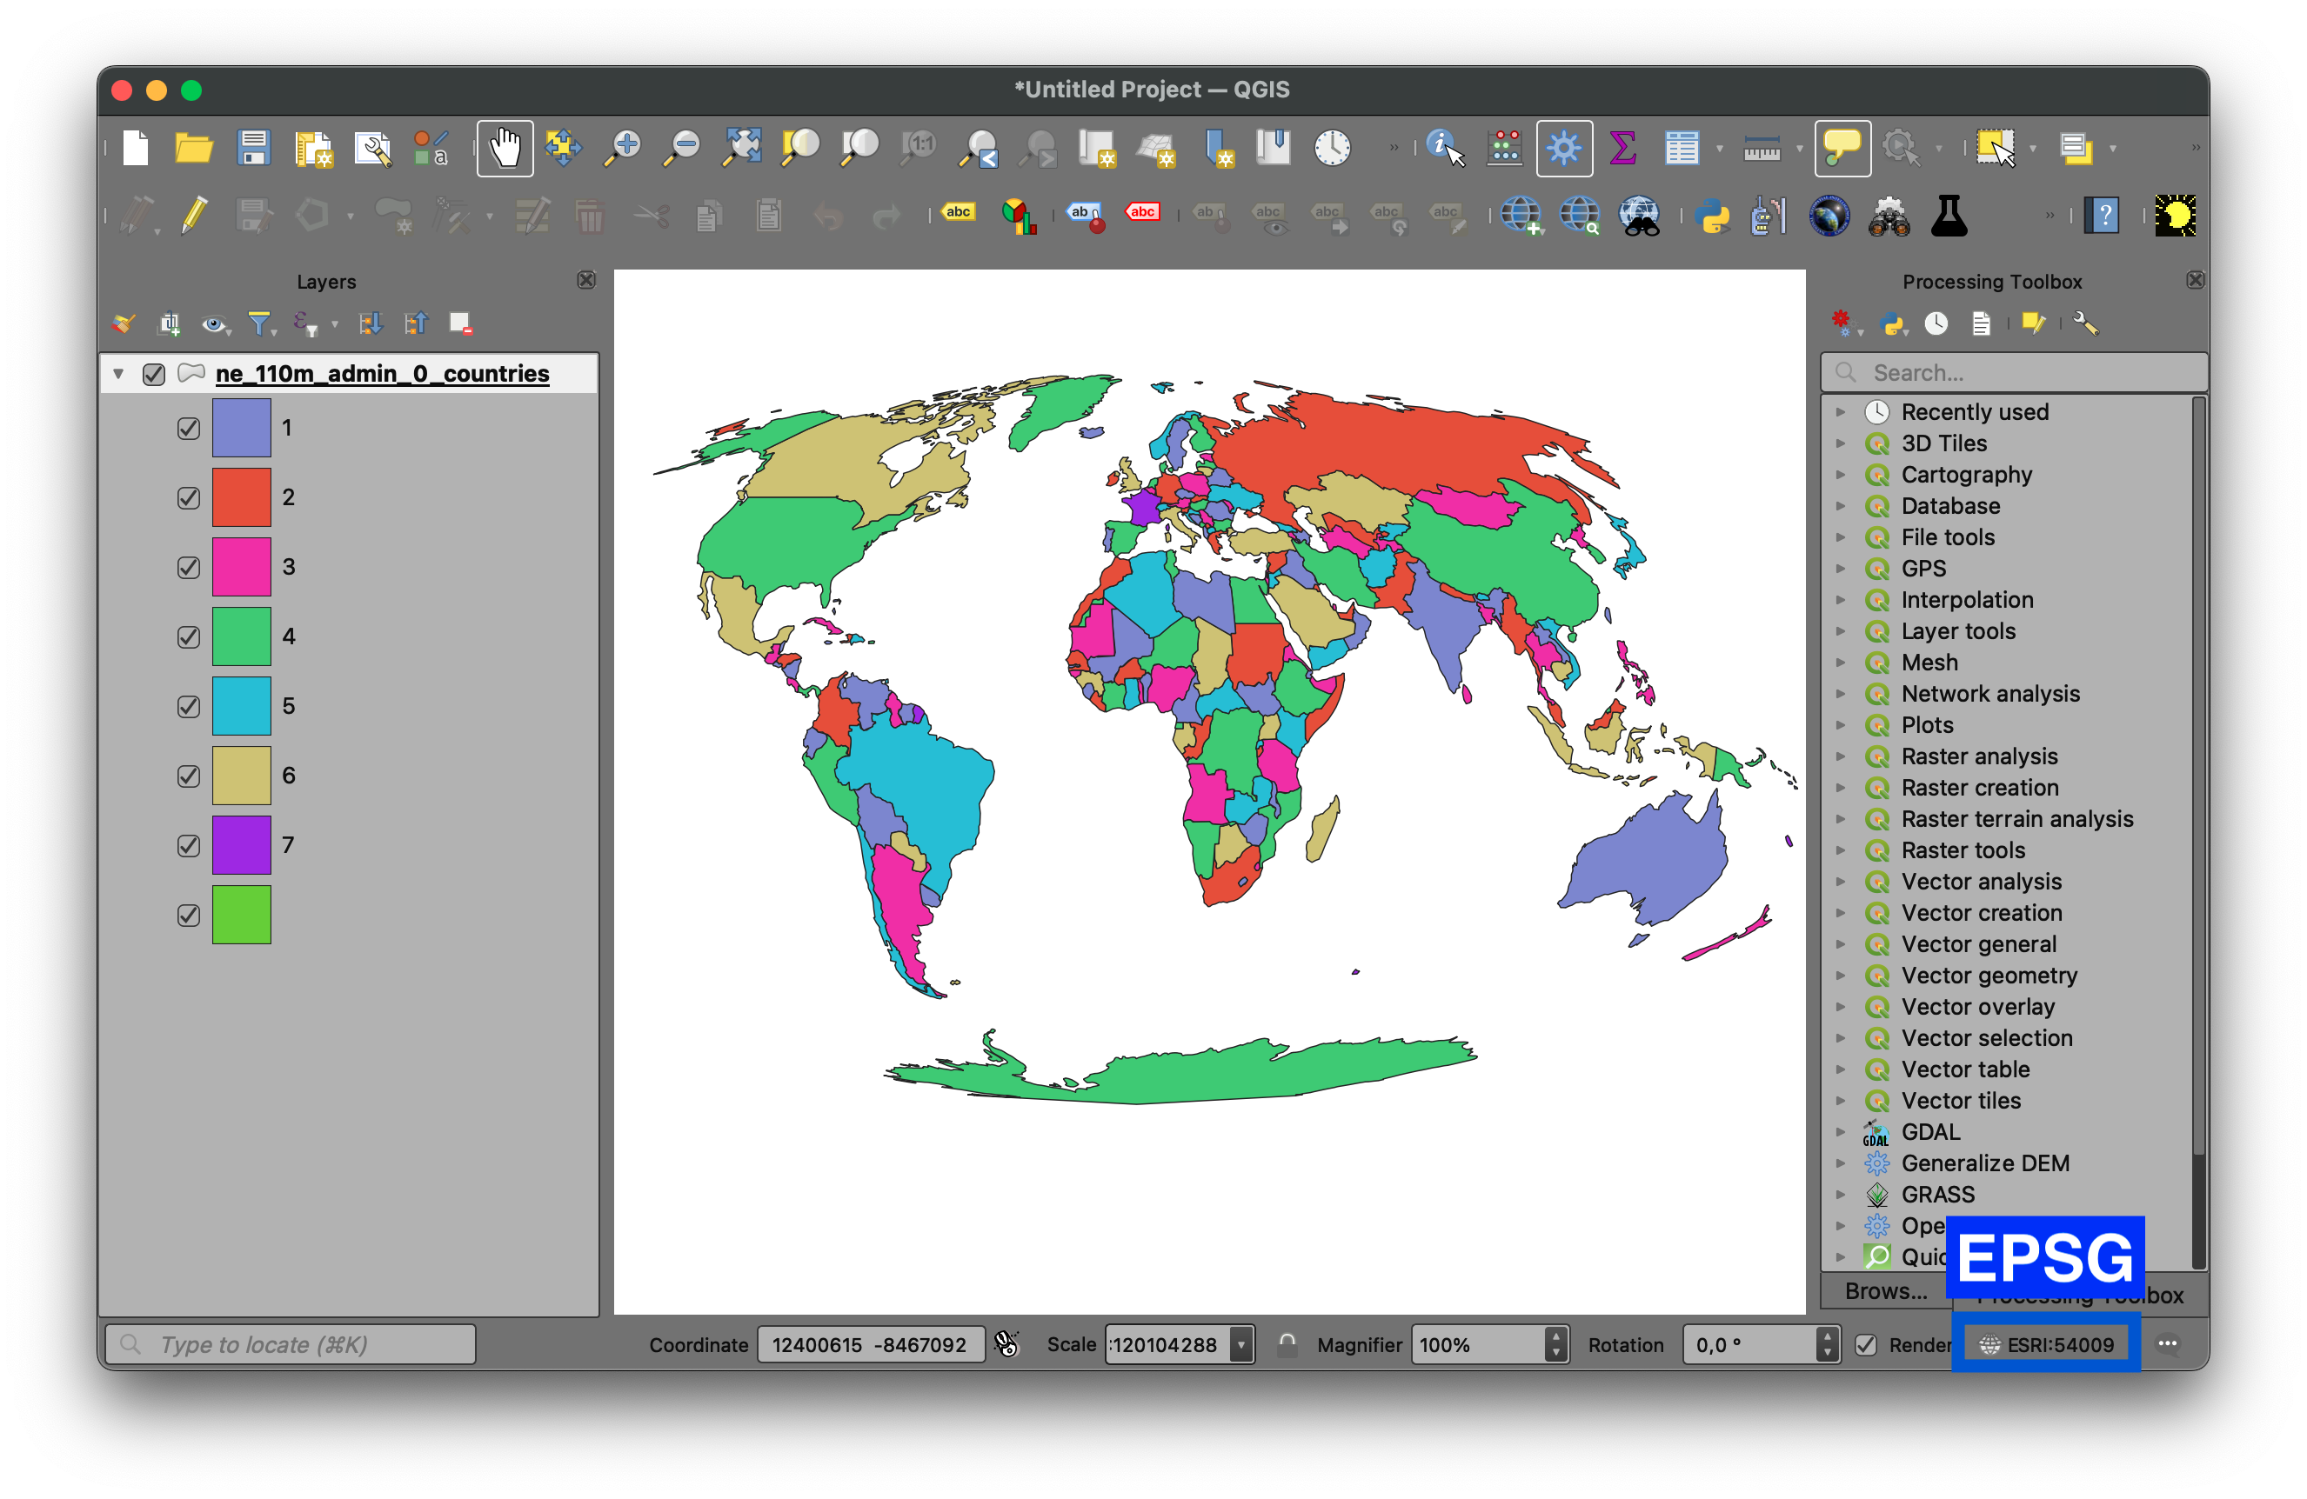Expand the GDAL provider group
Viewport: 2307px width, 1499px height.
pyautogui.click(x=1840, y=1132)
